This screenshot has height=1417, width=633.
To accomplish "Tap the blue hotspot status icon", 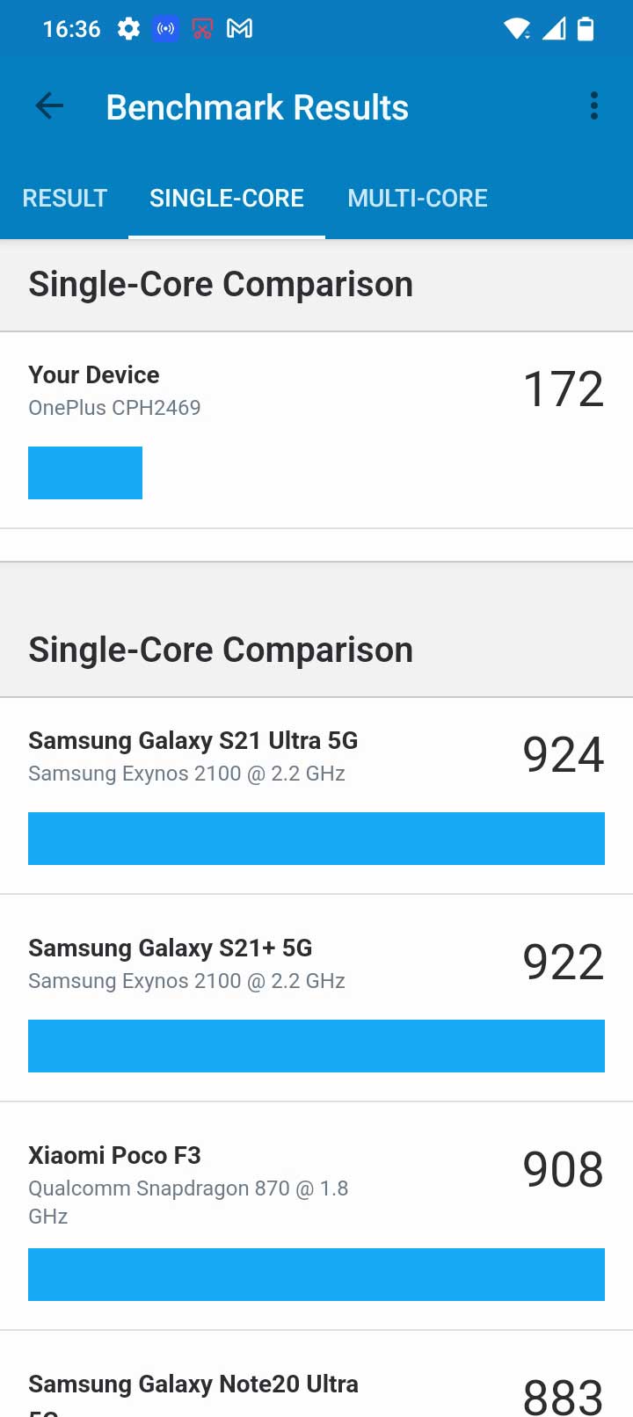I will 165,29.
